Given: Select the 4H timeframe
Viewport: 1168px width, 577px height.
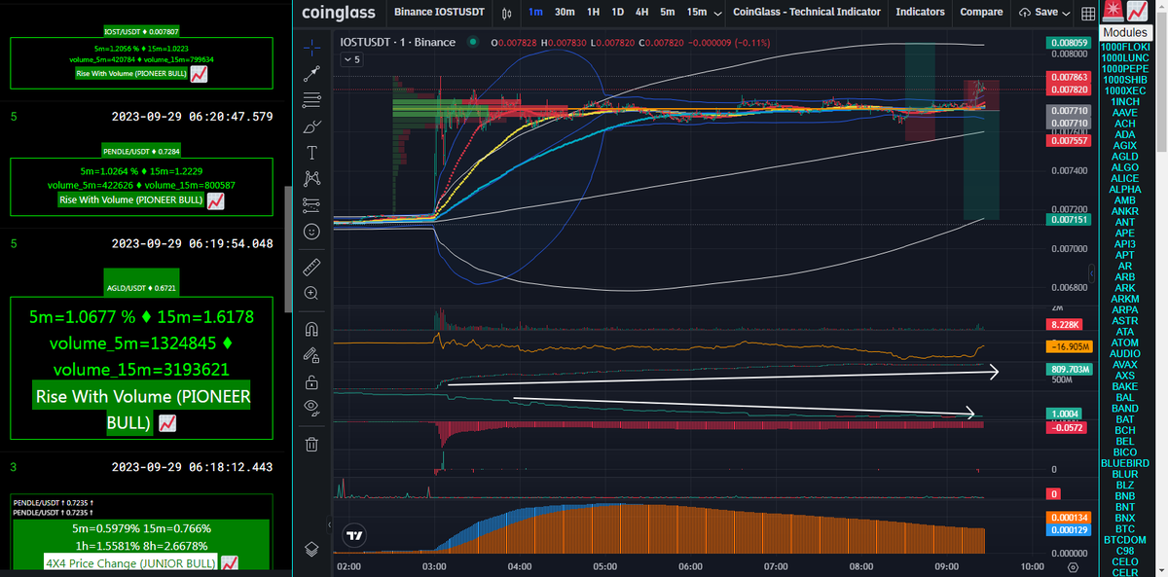Looking at the screenshot, I should [642, 13].
